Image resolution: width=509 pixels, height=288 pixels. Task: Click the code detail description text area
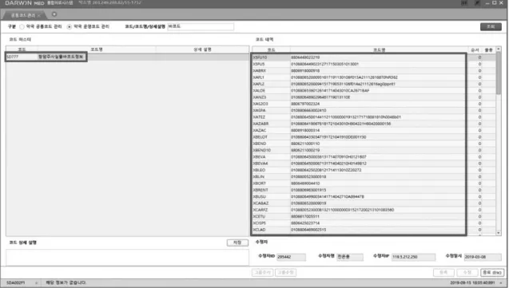(x=127, y=257)
